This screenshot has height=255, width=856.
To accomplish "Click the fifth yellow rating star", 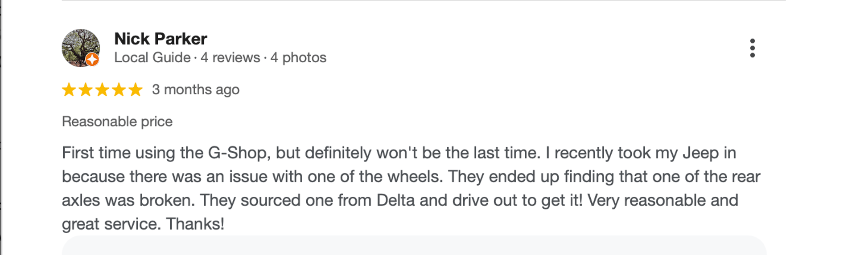I will coord(135,90).
